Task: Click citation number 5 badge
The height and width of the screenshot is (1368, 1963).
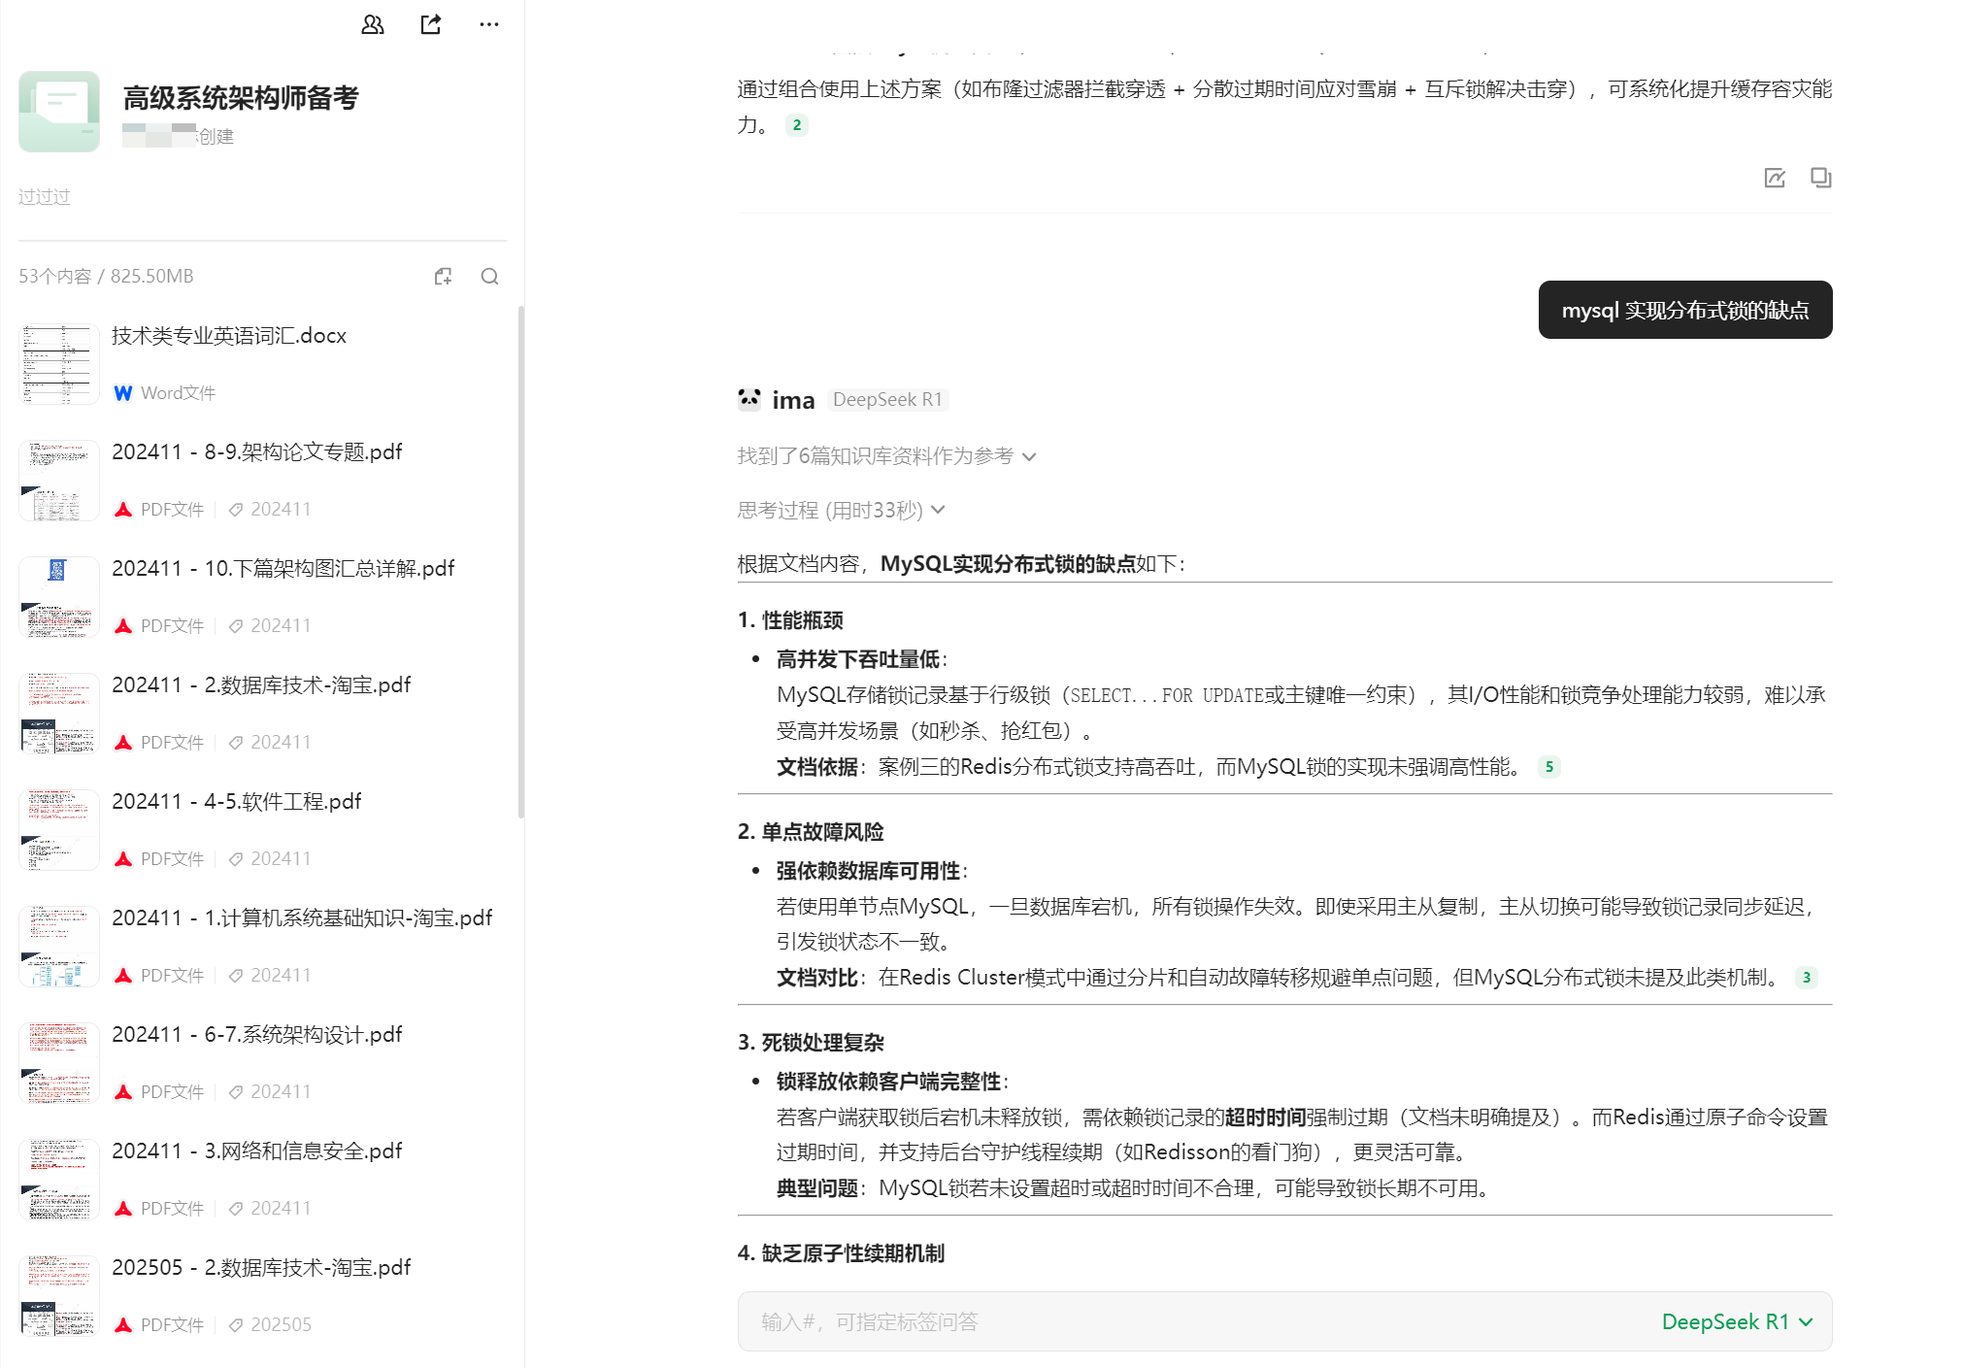Action: click(x=1548, y=767)
